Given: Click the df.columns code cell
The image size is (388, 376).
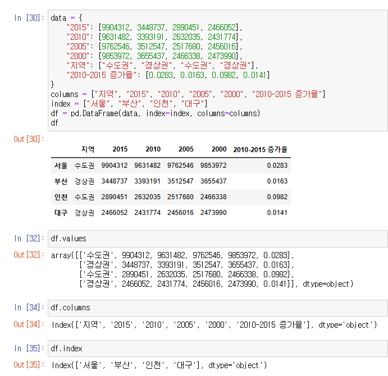Looking at the screenshot, I should pos(218,308).
